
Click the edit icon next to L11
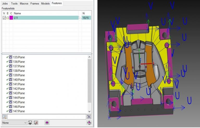[8, 18]
